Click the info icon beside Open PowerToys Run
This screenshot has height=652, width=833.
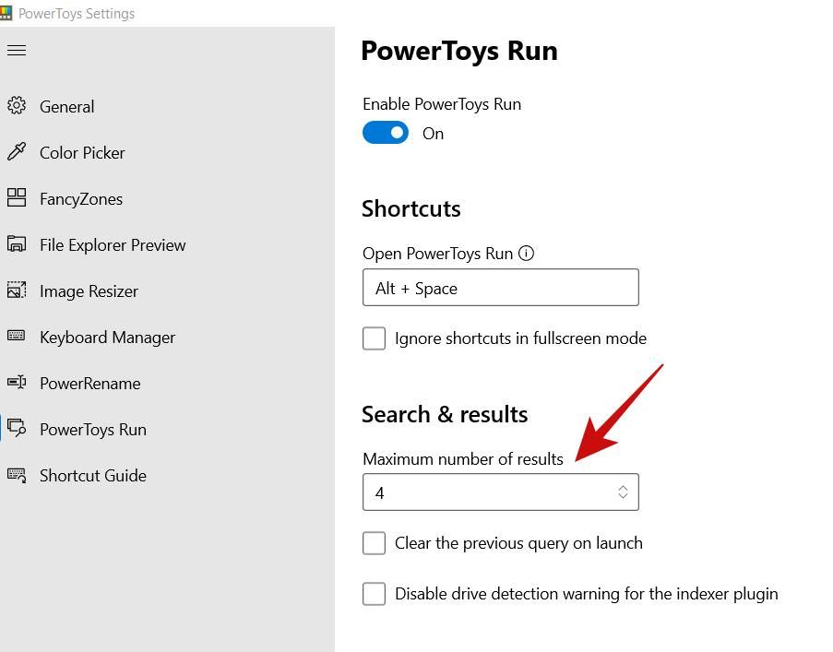pyautogui.click(x=526, y=254)
